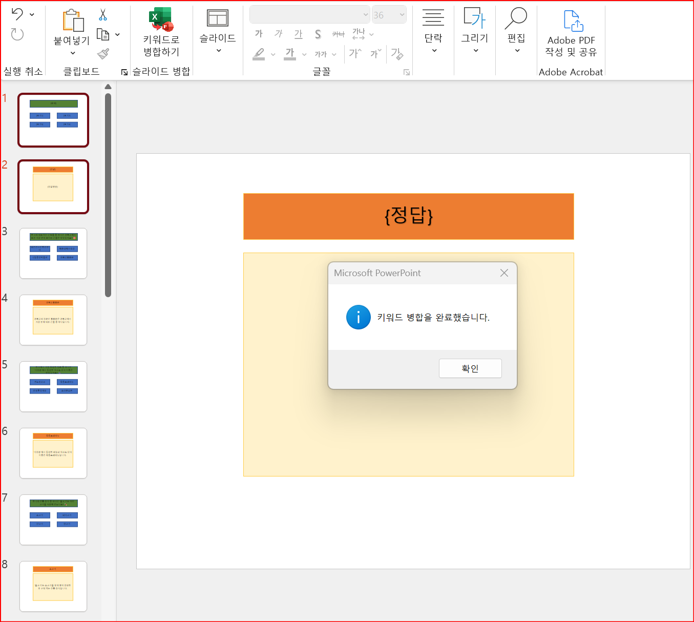This screenshot has width=694, height=622.
Task: Click the Copy icon
Action: point(103,34)
